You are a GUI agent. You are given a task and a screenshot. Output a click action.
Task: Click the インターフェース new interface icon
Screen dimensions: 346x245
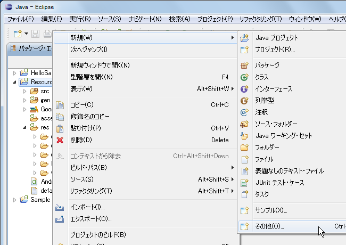(x=244, y=89)
